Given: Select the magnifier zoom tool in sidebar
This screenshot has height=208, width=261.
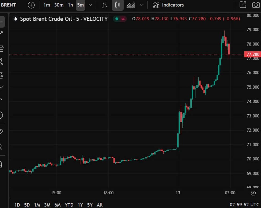Looking at the screenshot, I should (x=1, y=146).
